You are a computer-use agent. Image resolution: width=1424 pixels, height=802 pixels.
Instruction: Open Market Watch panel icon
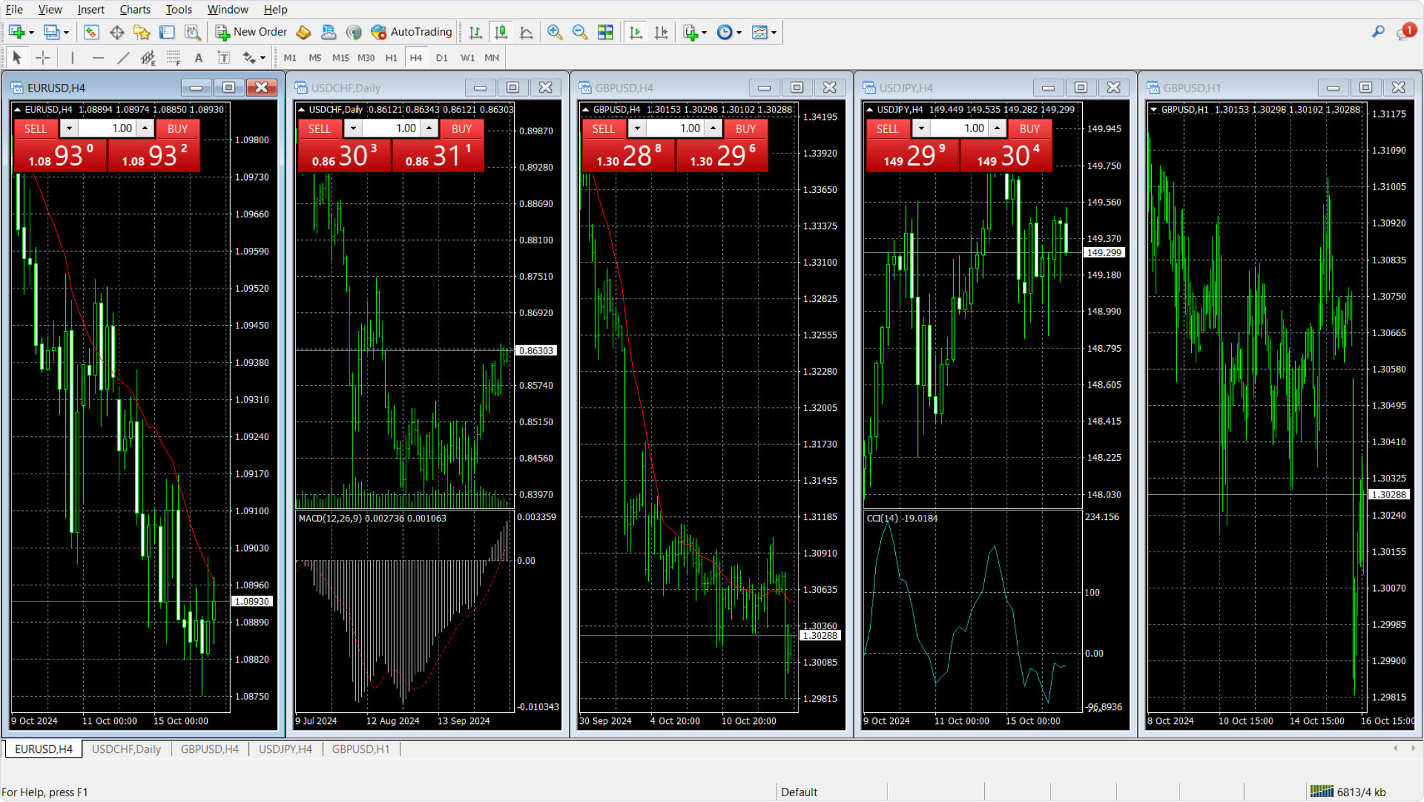pos(91,32)
